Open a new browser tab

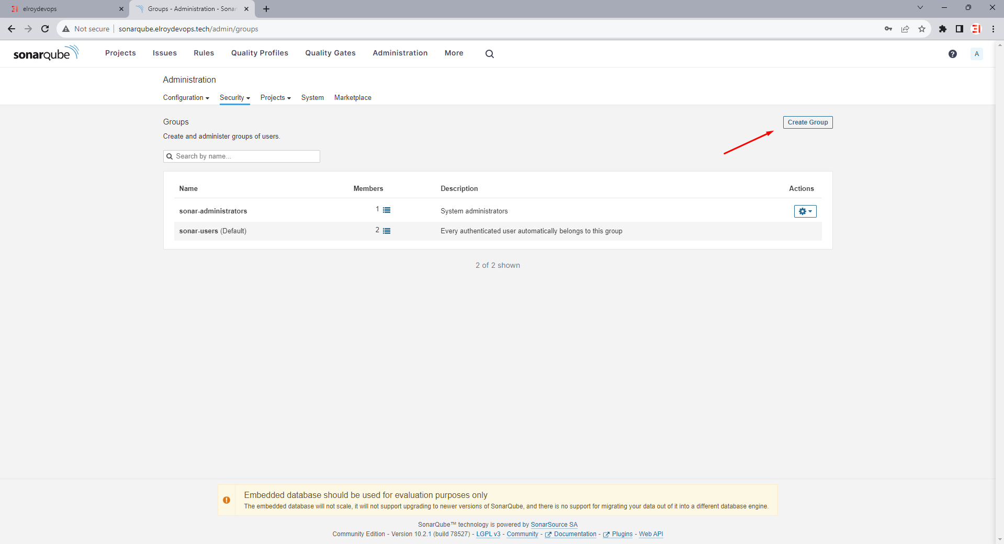266,9
